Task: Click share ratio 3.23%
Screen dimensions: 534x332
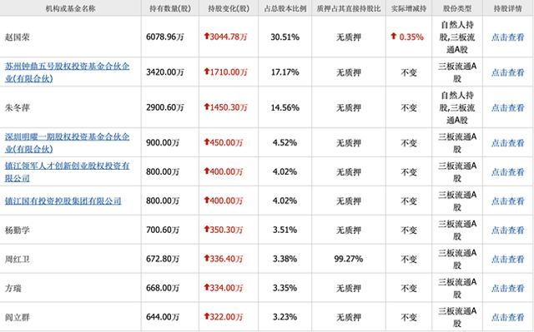Action: point(285,317)
